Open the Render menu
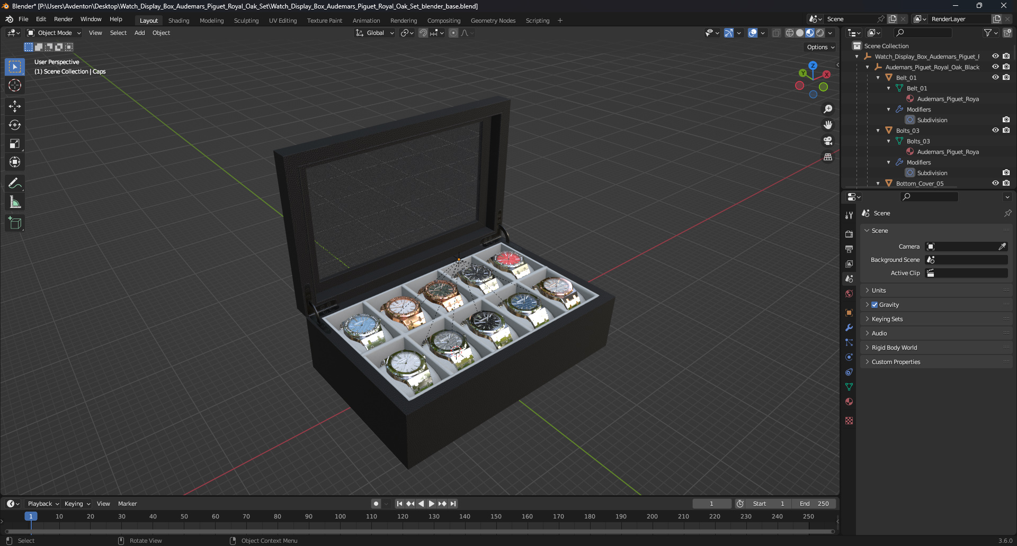1017x546 pixels. (x=63, y=19)
